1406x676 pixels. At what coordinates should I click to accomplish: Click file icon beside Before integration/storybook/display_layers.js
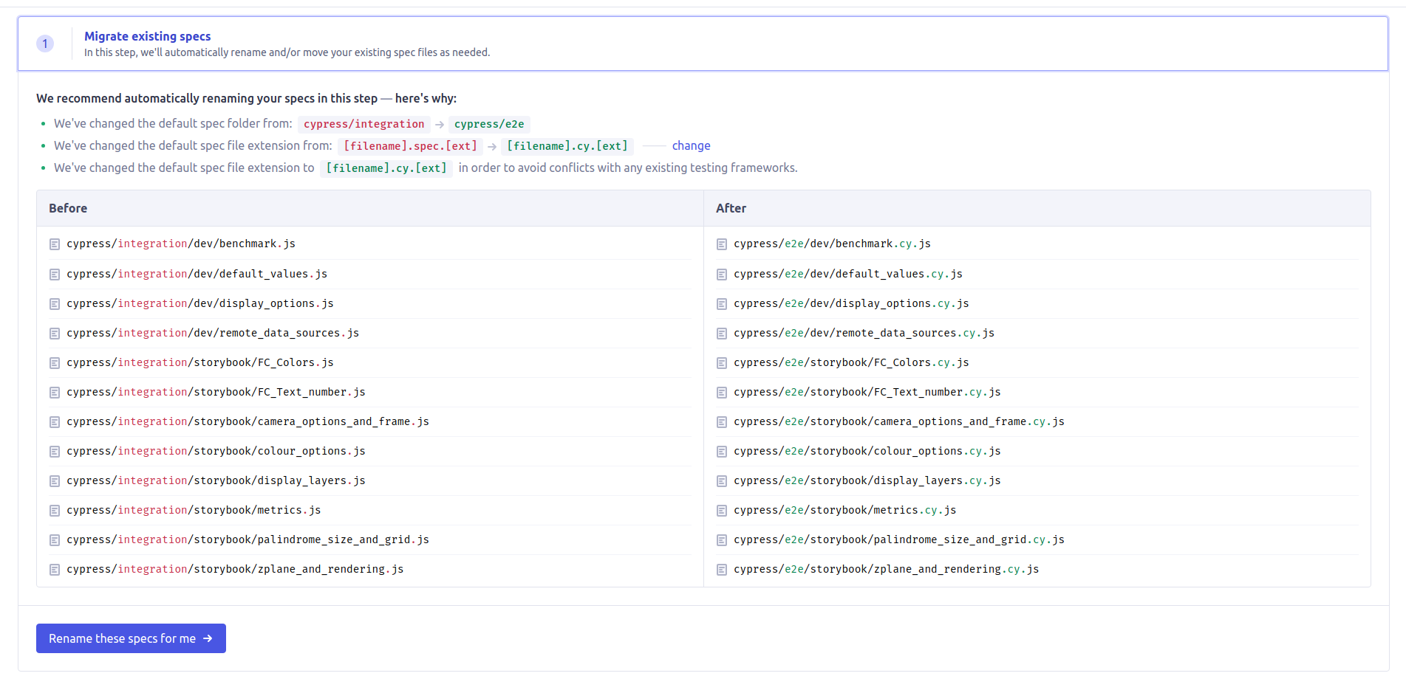point(55,481)
